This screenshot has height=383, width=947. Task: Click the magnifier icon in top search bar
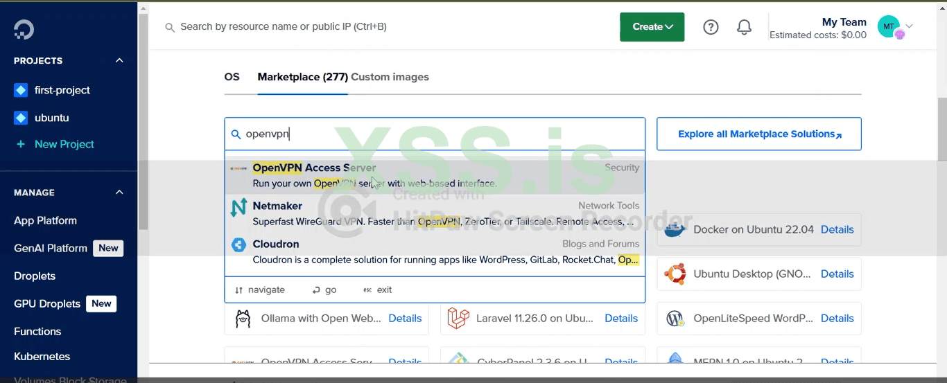[170, 27]
